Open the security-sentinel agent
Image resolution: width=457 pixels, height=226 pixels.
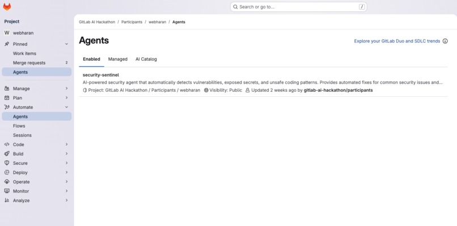pyautogui.click(x=101, y=75)
